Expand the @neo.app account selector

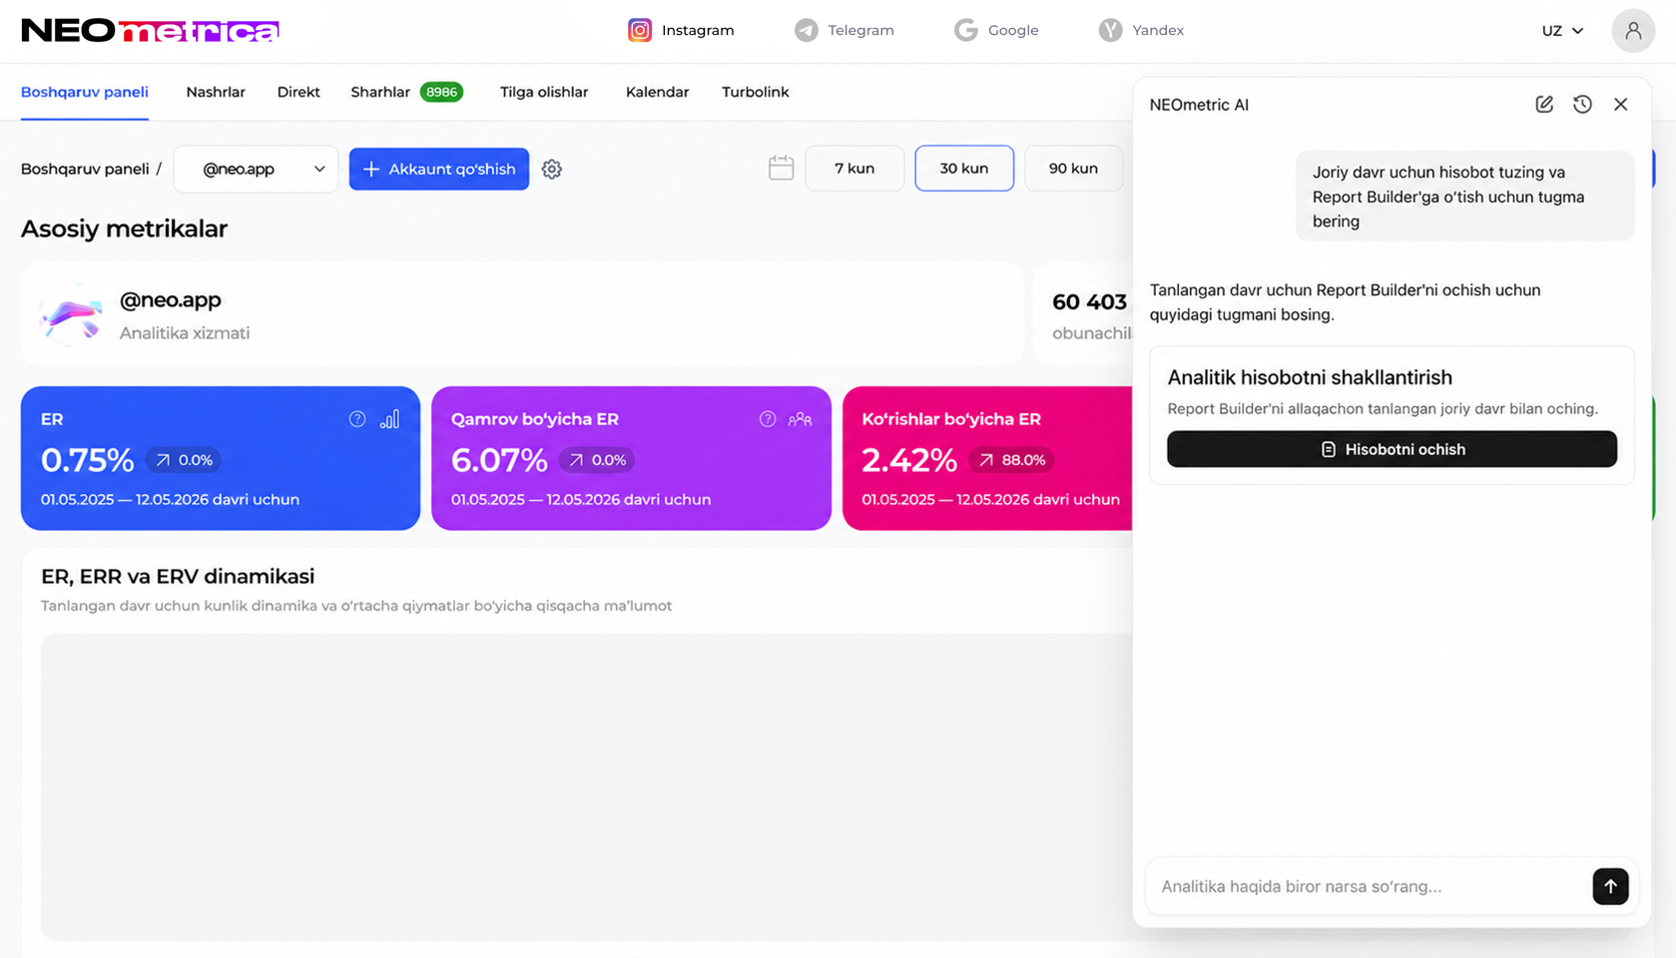click(257, 169)
